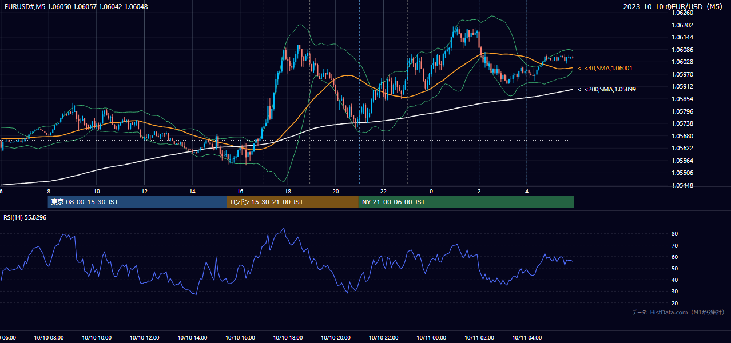Click price axis value 1.05506
The height and width of the screenshot is (343, 731).
(682, 173)
